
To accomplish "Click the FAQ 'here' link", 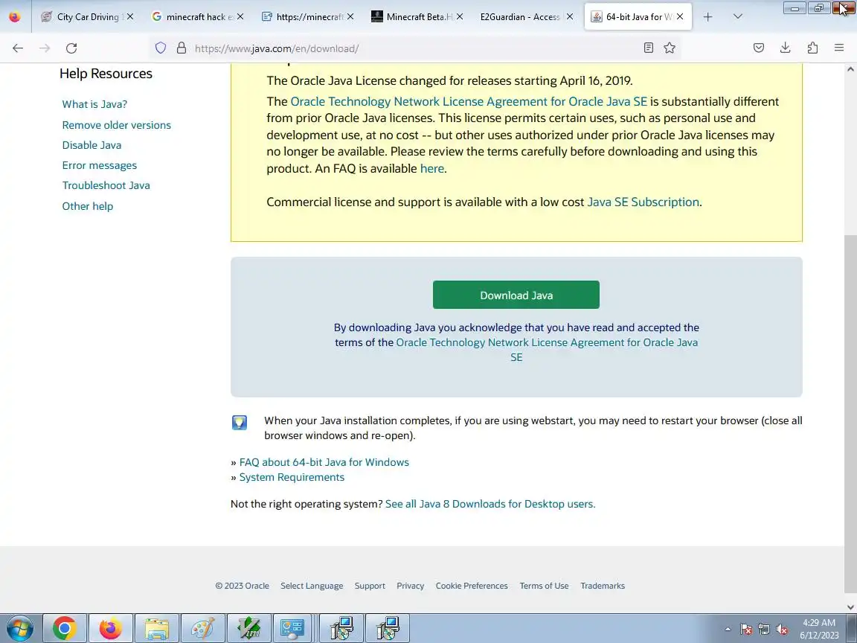I will pyautogui.click(x=431, y=168).
